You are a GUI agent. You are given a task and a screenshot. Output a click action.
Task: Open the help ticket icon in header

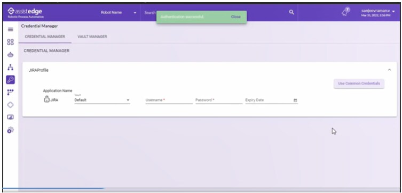click(346, 12)
